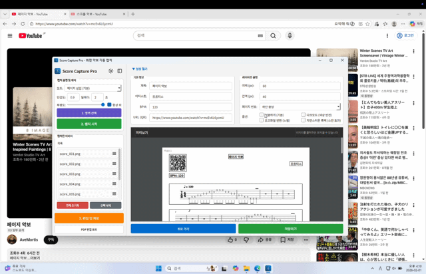Screen dimensions: 426x274
Task: Toggle the always-on-top checkbox by the opacity slider
Action: [x=110, y=105]
